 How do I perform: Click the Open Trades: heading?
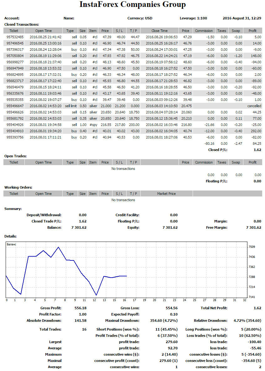coord(15,156)
